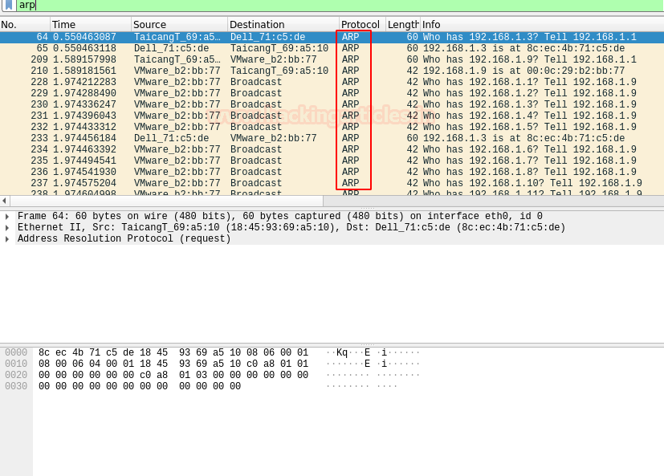The height and width of the screenshot is (476, 664).
Task: Expand the Ethernet II tree item
Action: click(x=7, y=228)
